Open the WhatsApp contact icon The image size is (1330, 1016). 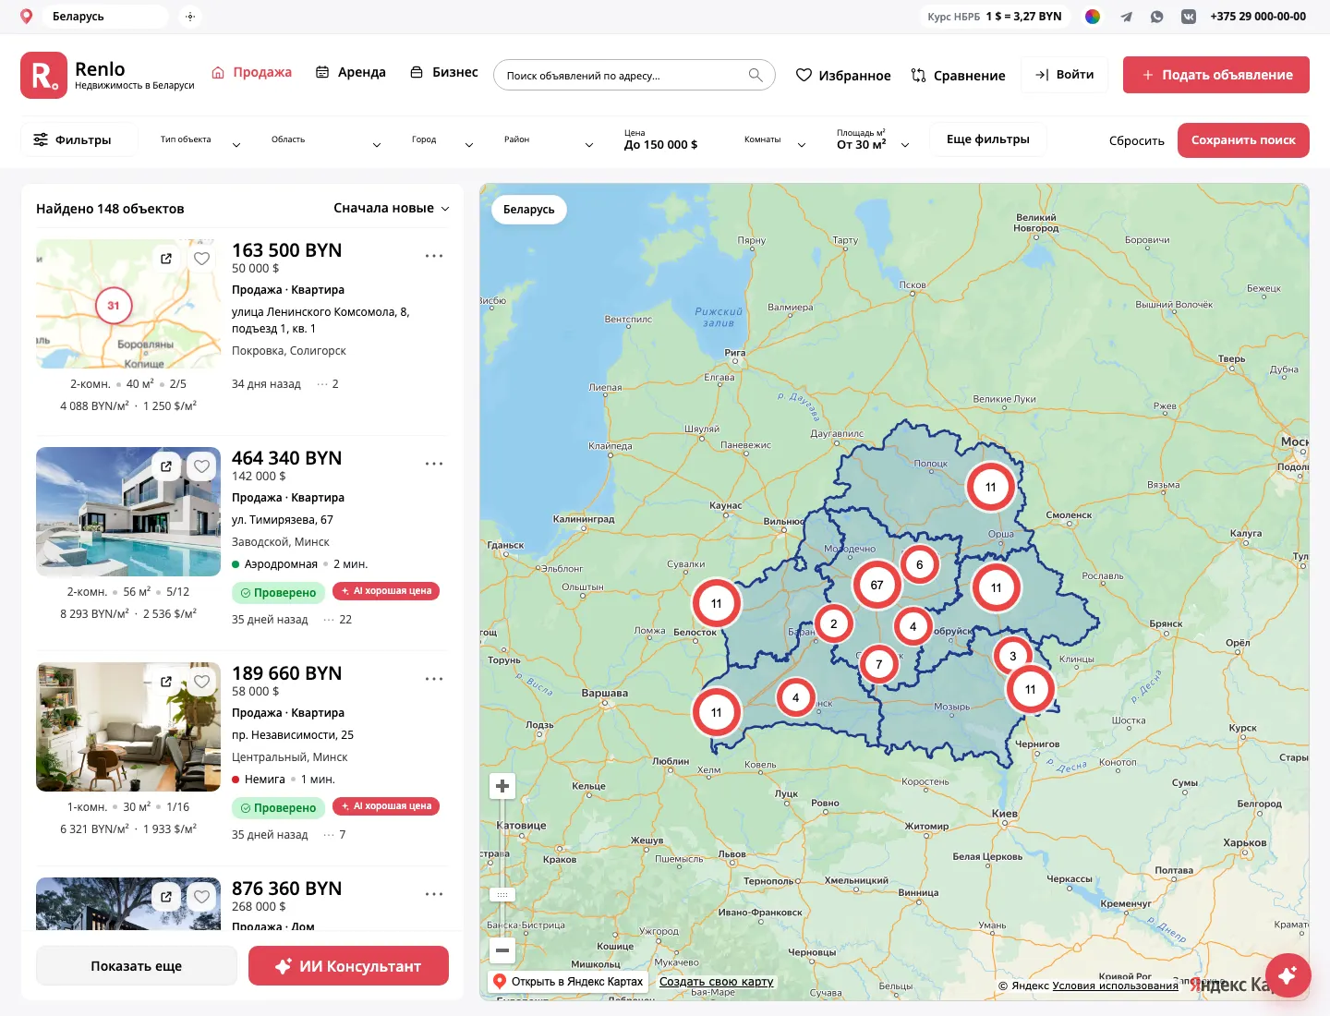coord(1157,17)
